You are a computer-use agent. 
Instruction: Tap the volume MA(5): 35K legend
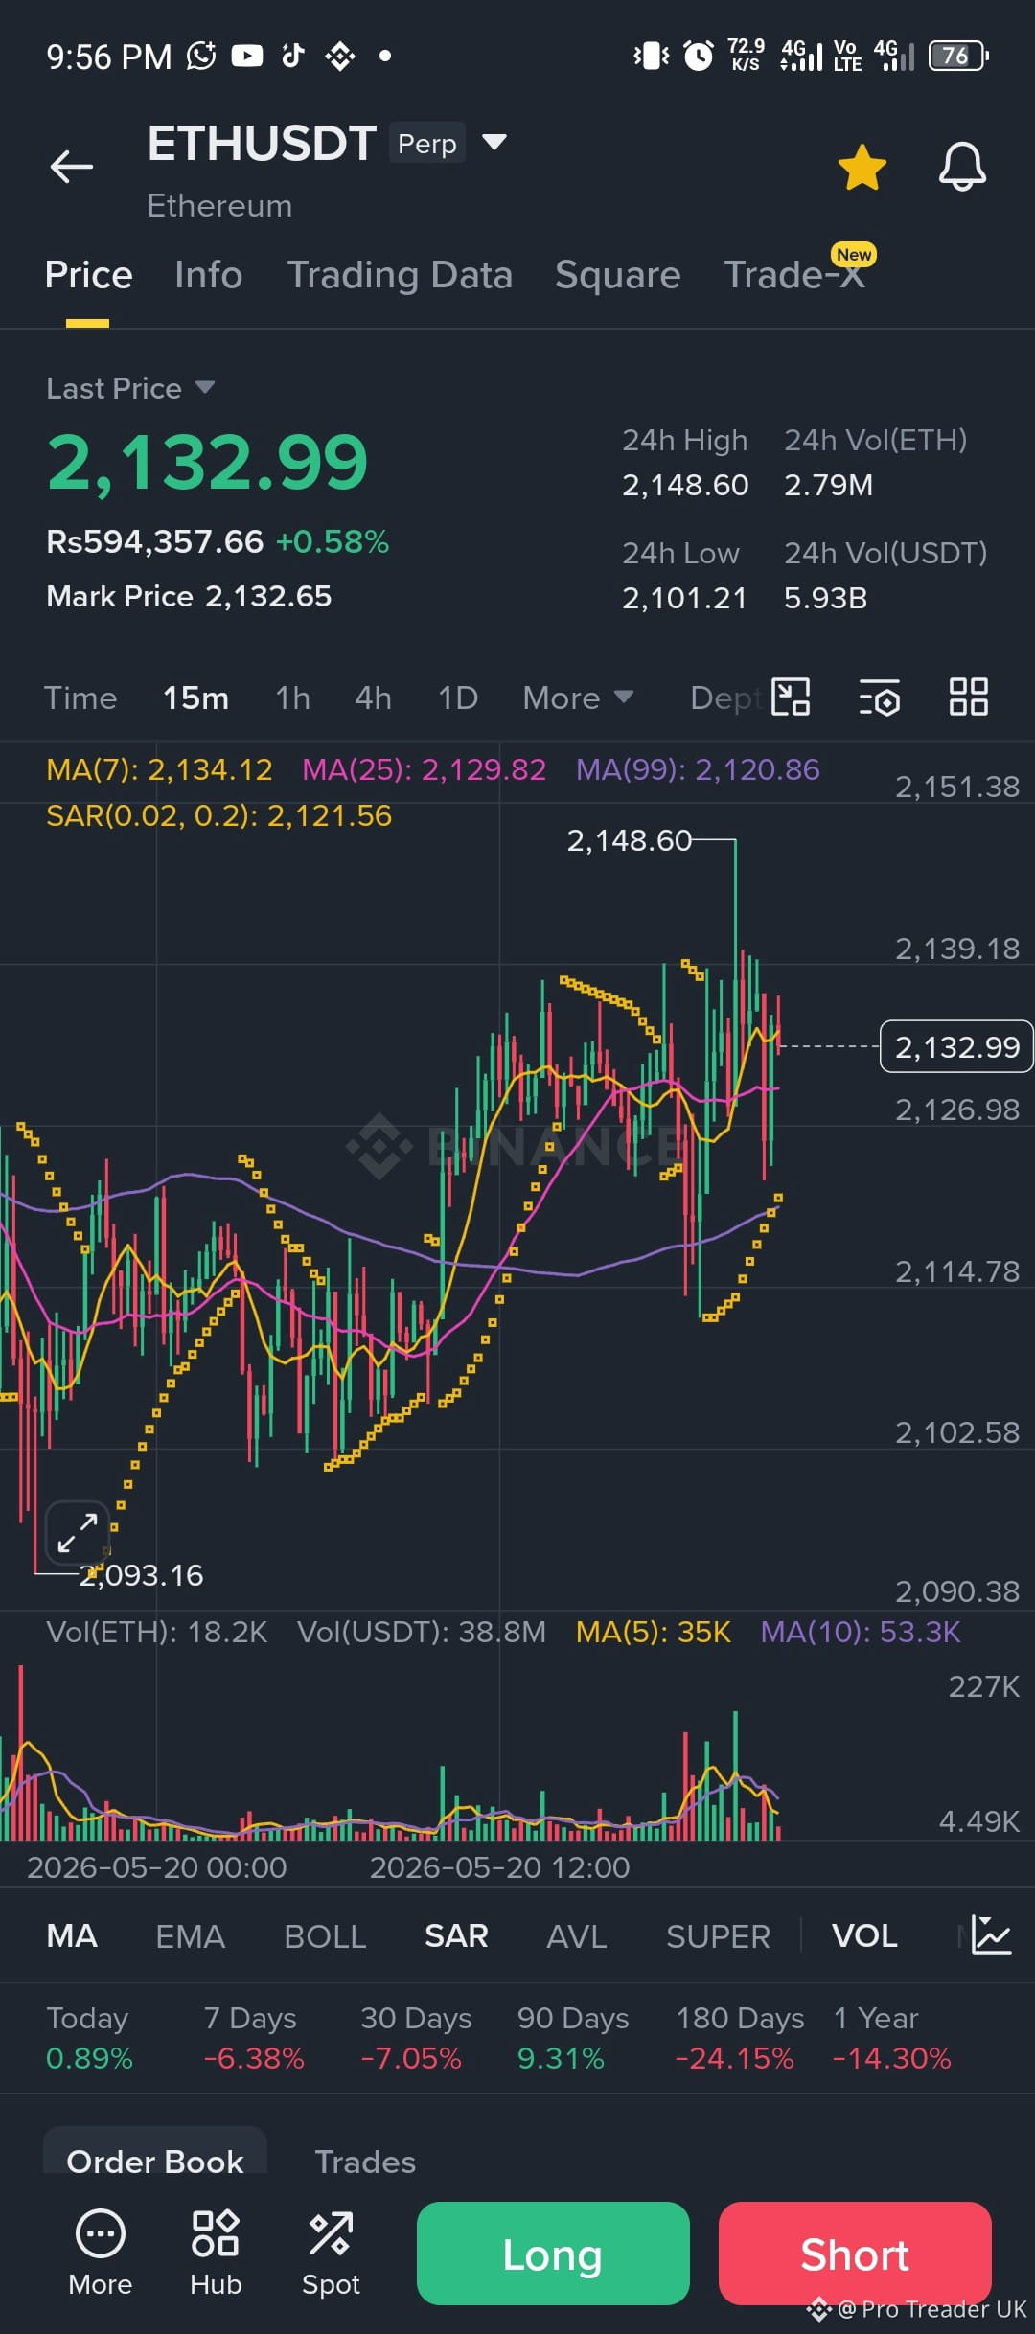pos(653,1632)
